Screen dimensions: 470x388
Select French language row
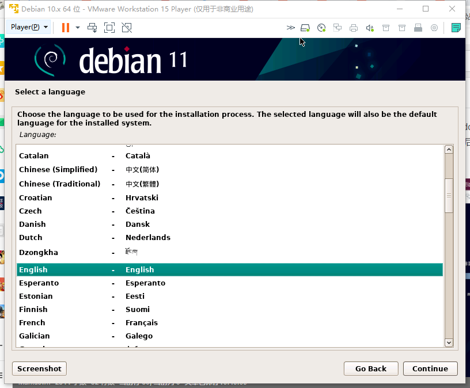pyautogui.click(x=230, y=322)
